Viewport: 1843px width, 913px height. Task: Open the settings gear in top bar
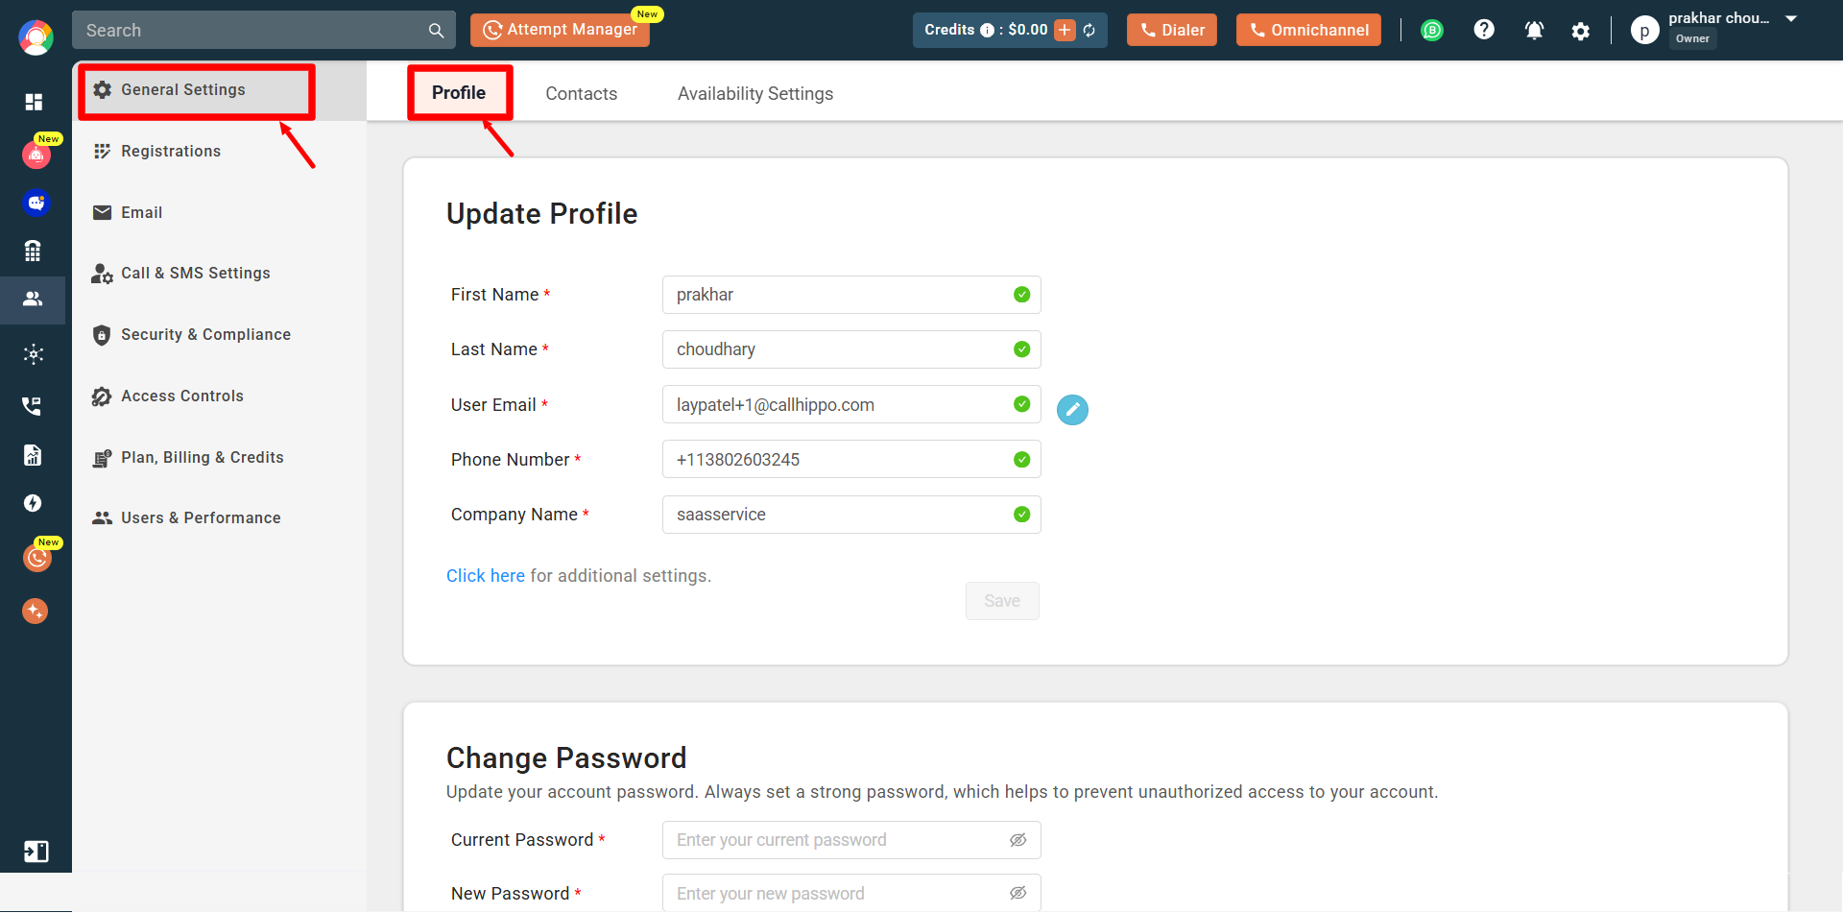coord(1581,31)
